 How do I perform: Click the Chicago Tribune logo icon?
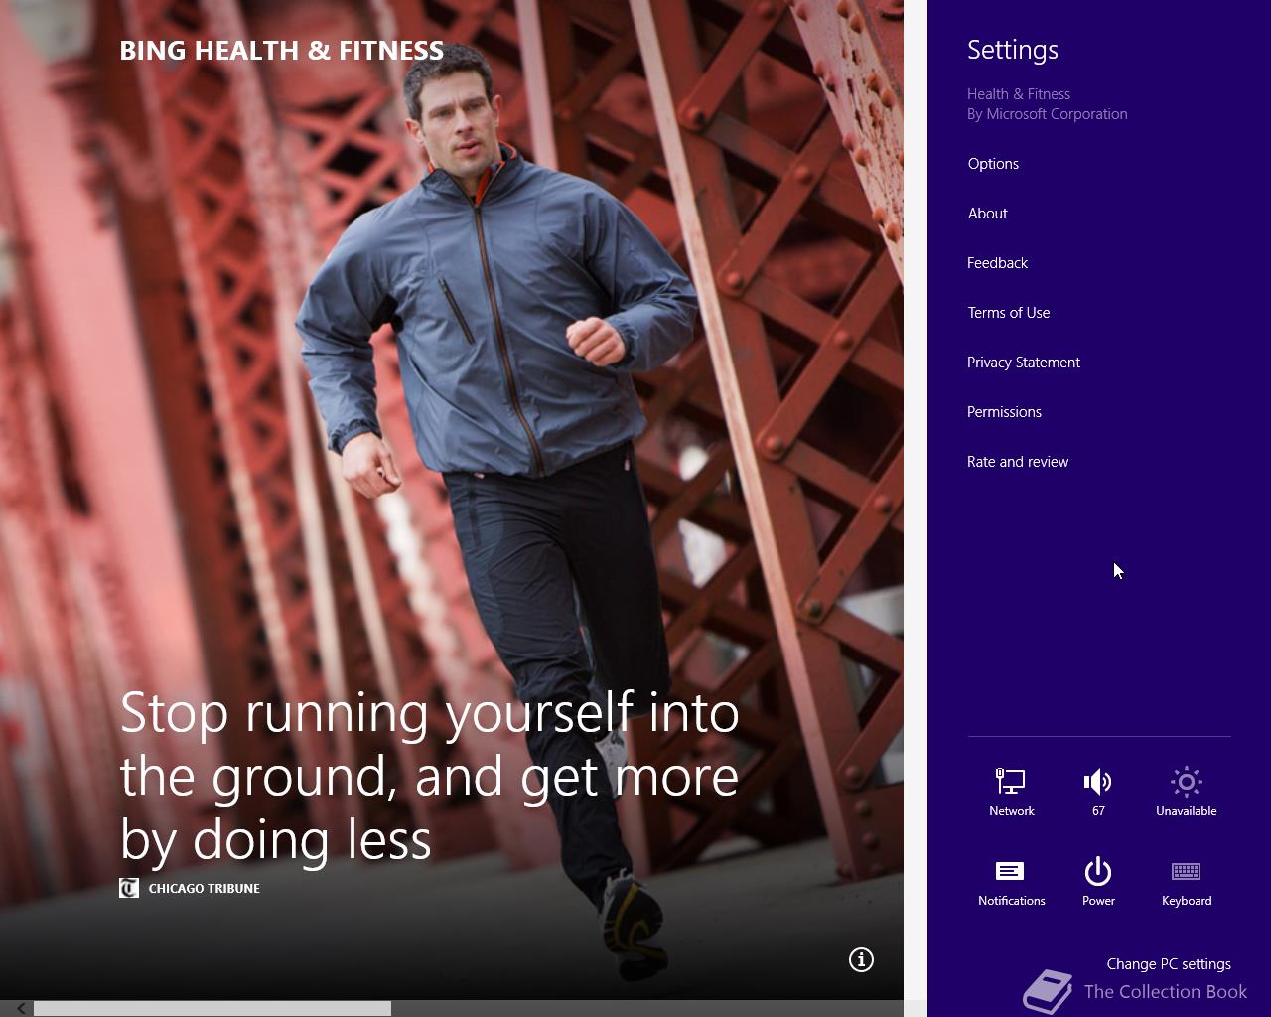[129, 888]
